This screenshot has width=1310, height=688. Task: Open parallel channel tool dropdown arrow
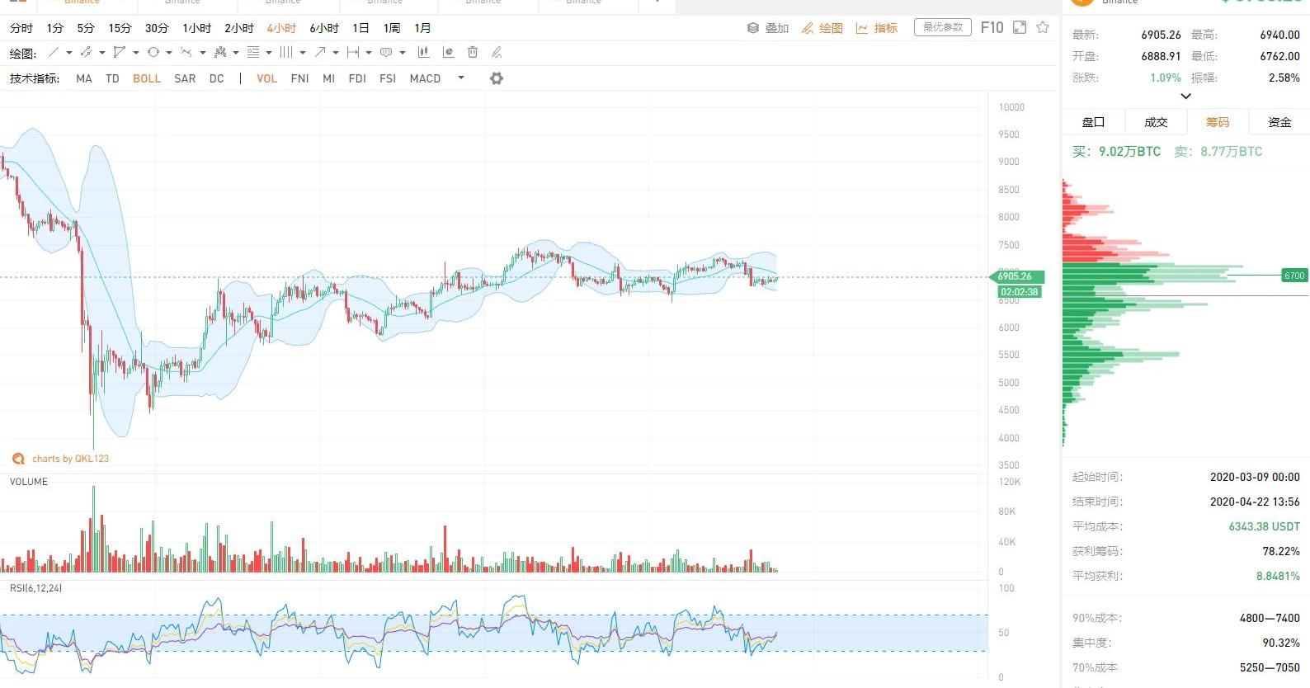coord(101,53)
